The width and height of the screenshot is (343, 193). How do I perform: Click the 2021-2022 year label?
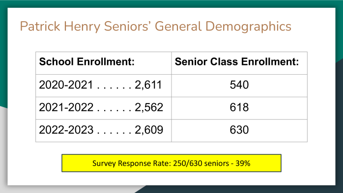[x=66, y=108]
